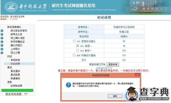Image resolution: width=171 pixels, height=103 pixels.
Task: Click the 总分 row label
Action: 84,60
